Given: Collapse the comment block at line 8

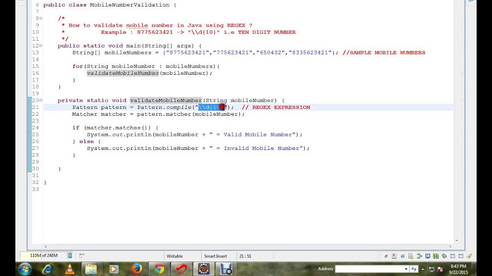Looking at the screenshot, I should point(41,18).
